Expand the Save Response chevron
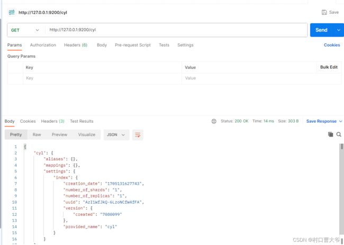Viewport: 344px width, 245px height. (341, 121)
